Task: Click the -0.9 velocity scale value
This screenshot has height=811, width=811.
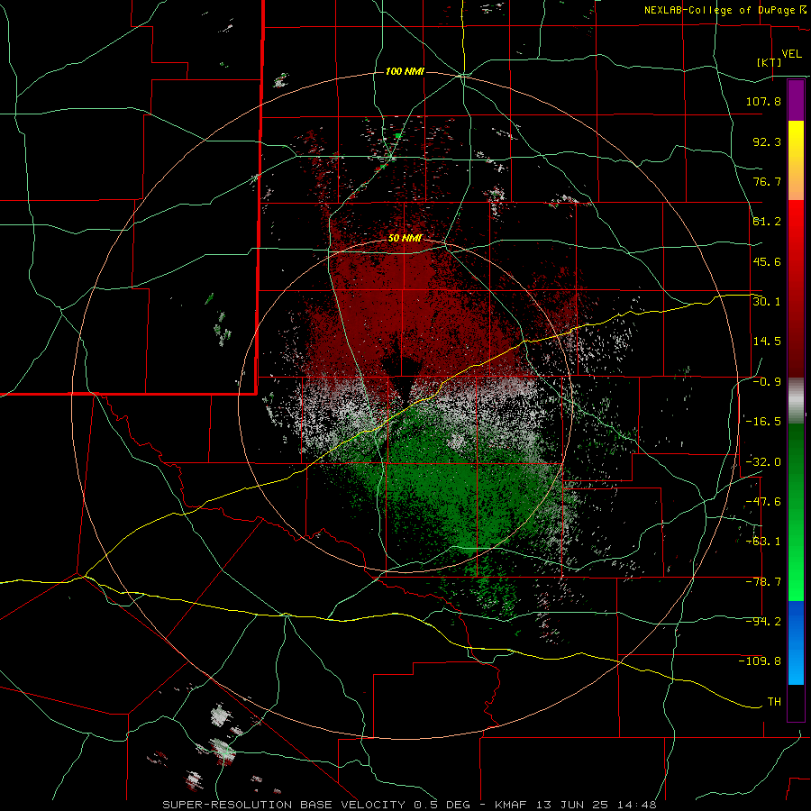Action: [x=767, y=382]
